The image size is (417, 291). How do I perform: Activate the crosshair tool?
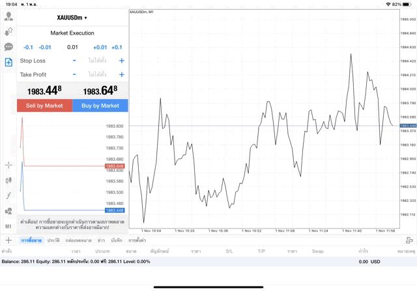[x=8, y=165]
